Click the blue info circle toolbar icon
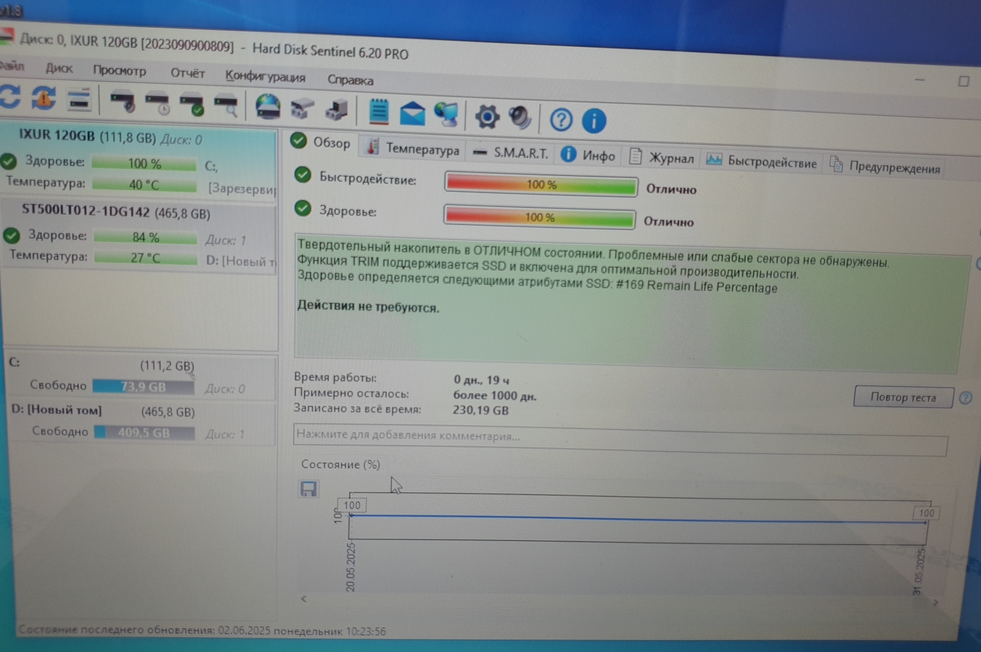This screenshot has width=981, height=652. click(594, 121)
